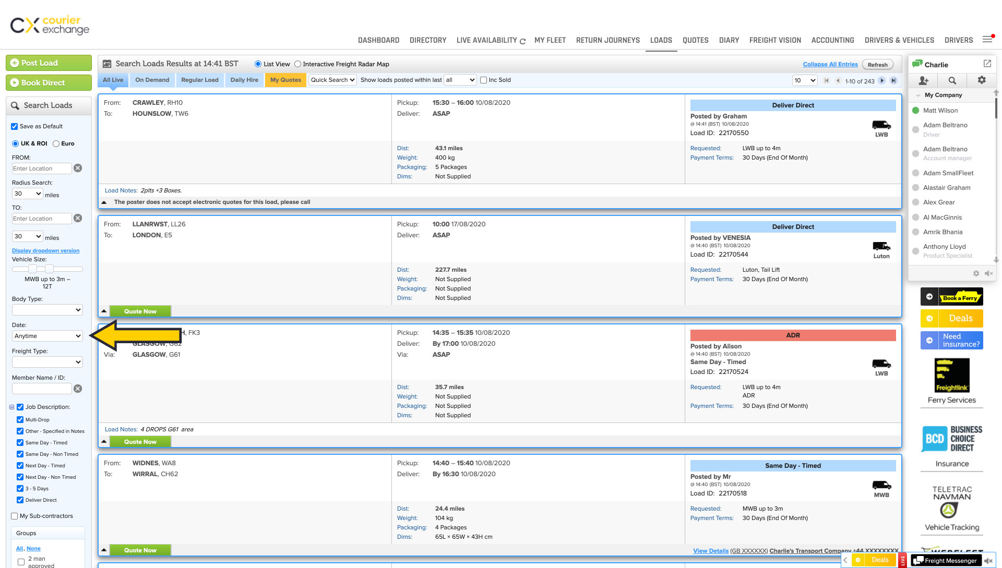Expand the Body Type dropdown
The width and height of the screenshot is (1002, 568).
tap(47, 310)
